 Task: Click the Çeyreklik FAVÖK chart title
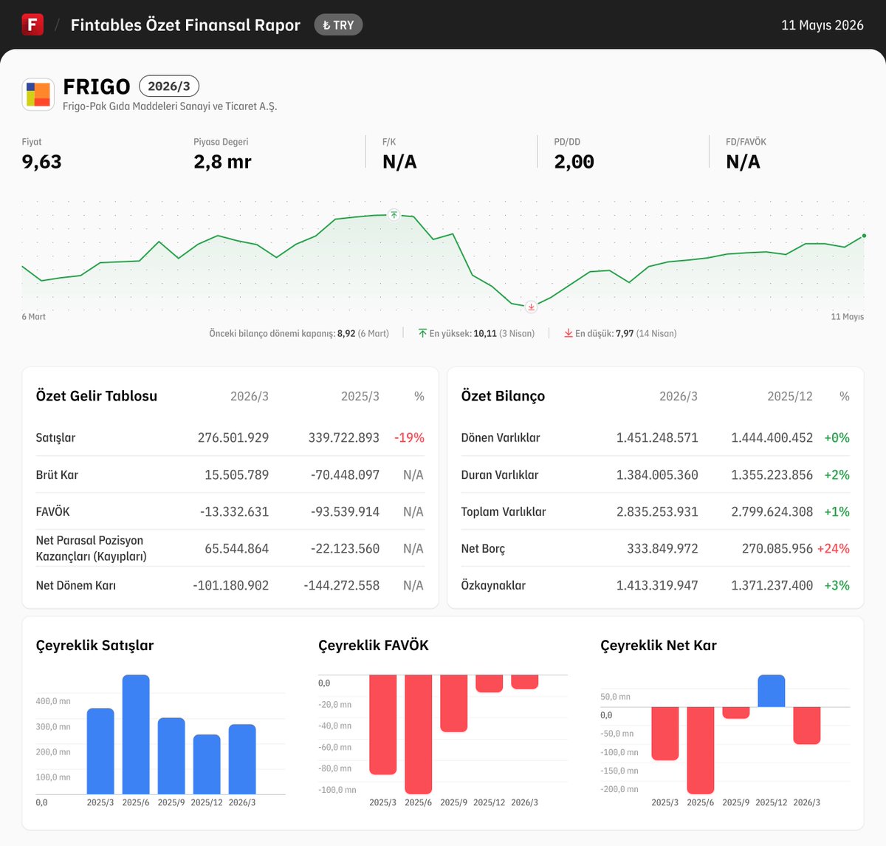pos(374,646)
